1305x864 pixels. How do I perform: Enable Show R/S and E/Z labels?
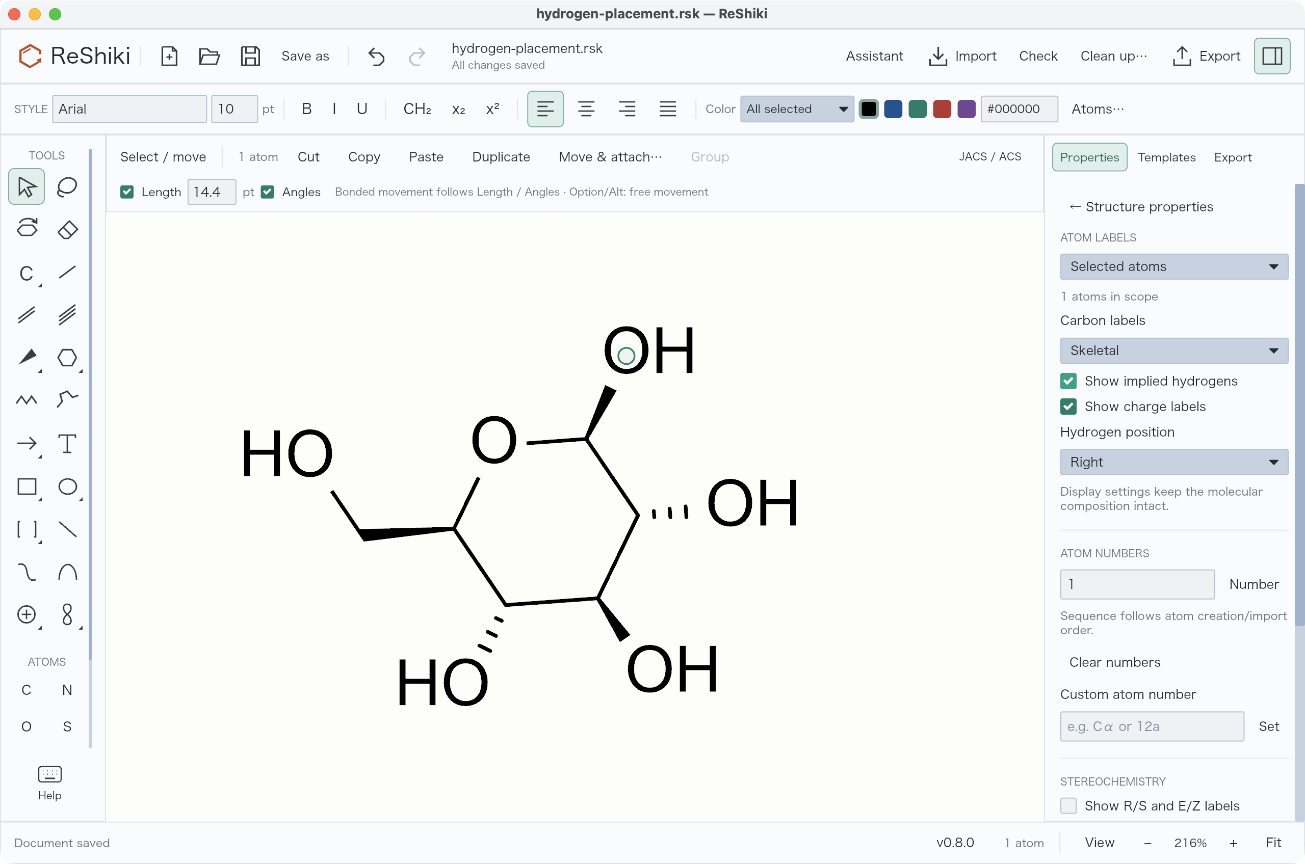pyautogui.click(x=1068, y=805)
